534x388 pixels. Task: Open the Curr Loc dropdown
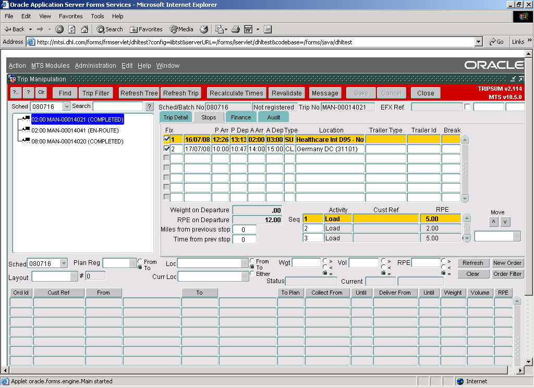[x=245, y=276]
